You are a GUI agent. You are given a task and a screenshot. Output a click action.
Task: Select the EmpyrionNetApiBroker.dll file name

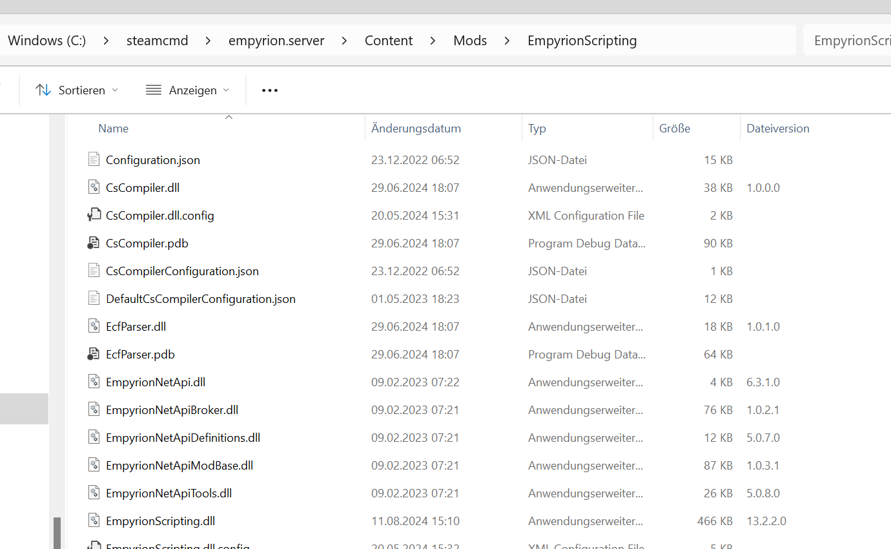pos(172,409)
